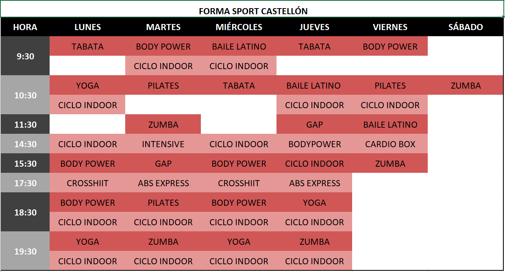The image size is (505, 272).
Task: Click the GAP cell in the JUEVES column
Action: pyautogui.click(x=314, y=125)
